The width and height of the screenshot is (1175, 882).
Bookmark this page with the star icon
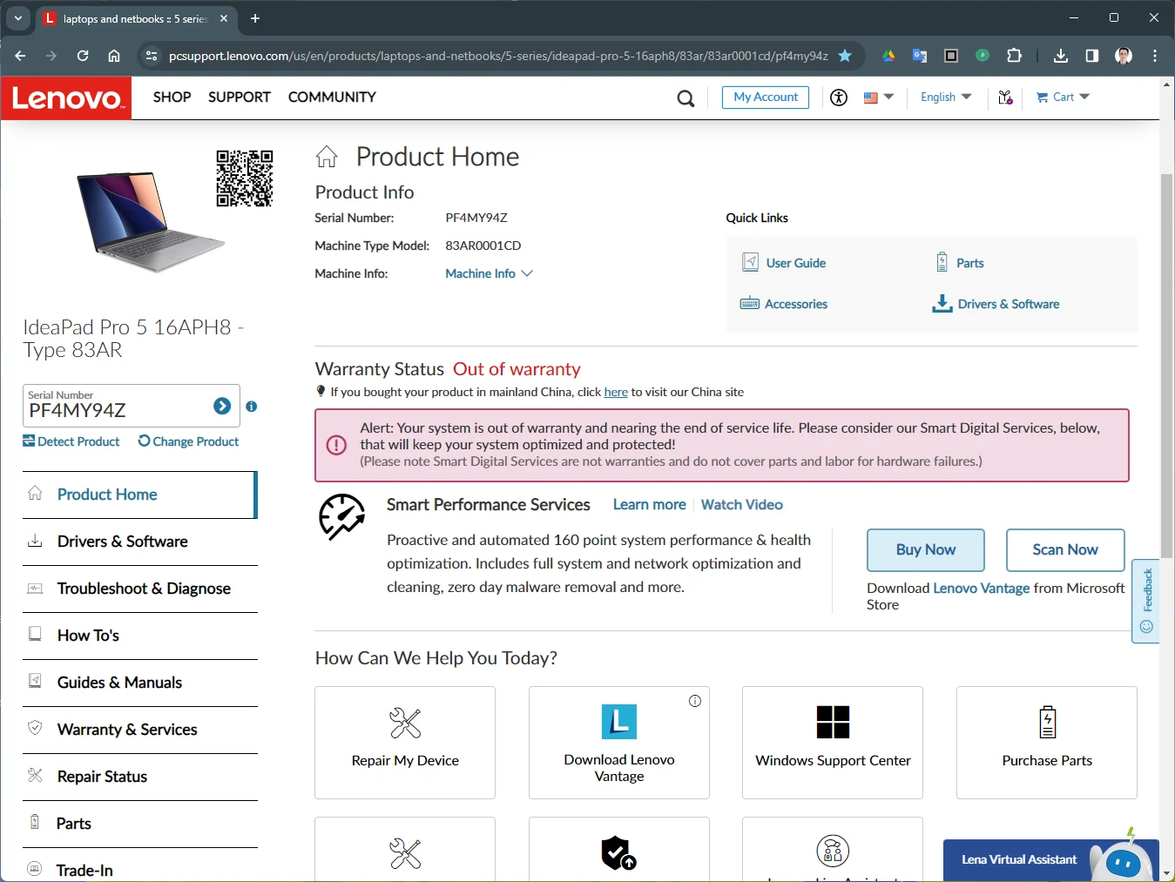[x=845, y=56]
